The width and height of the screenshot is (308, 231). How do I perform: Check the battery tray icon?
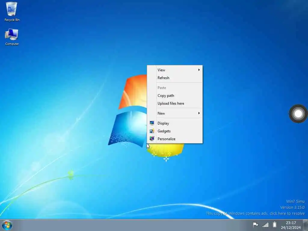[275, 224]
